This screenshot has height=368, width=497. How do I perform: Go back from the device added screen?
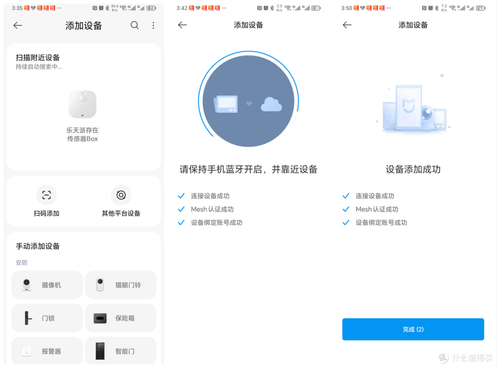click(347, 25)
